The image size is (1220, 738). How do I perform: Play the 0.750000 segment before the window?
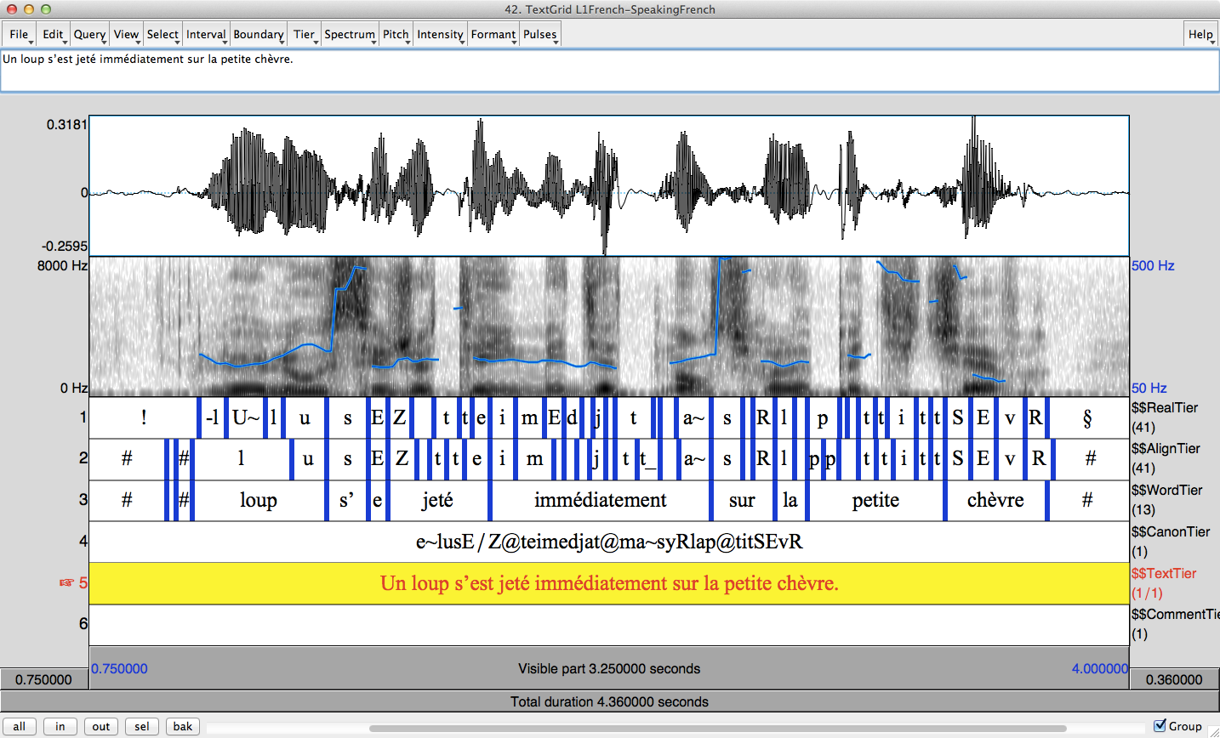click(x=44, y=679)
